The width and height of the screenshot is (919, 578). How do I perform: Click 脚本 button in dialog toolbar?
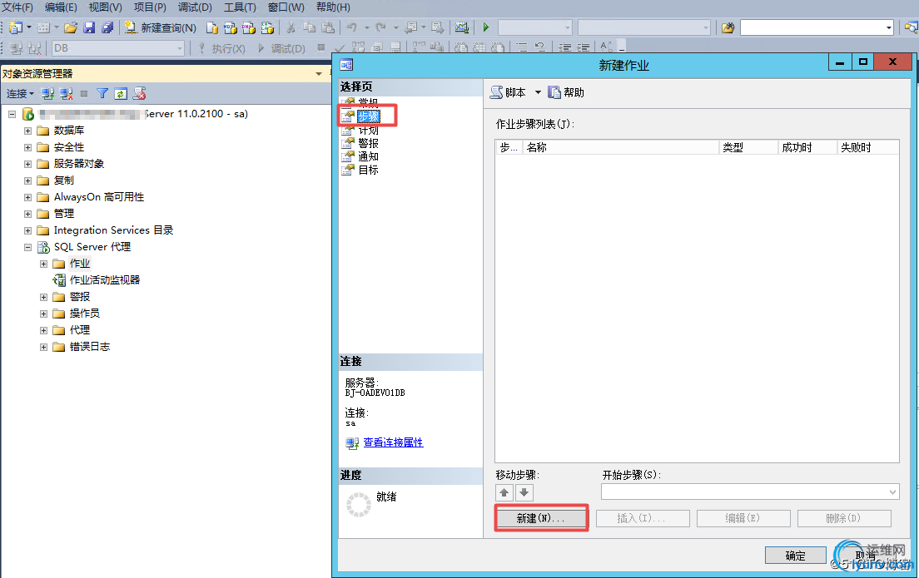coord(508,92)
